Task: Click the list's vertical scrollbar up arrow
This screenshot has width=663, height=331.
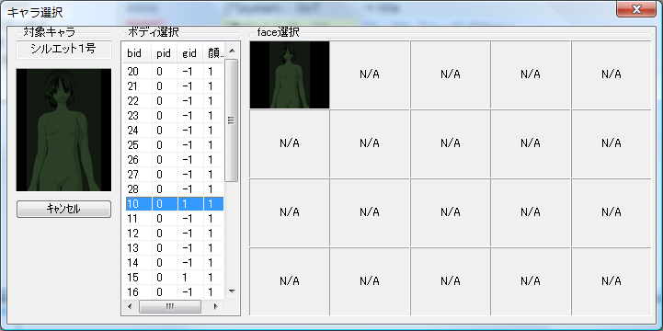Action: pyautogui.click(x=232, y=51)
